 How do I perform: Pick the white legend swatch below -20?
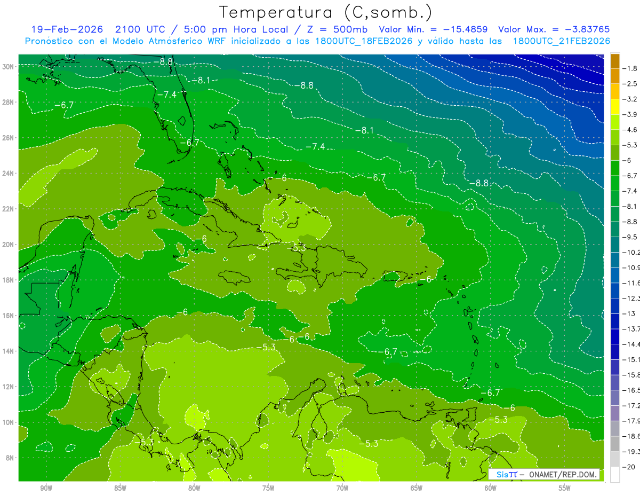coord(615,474)
